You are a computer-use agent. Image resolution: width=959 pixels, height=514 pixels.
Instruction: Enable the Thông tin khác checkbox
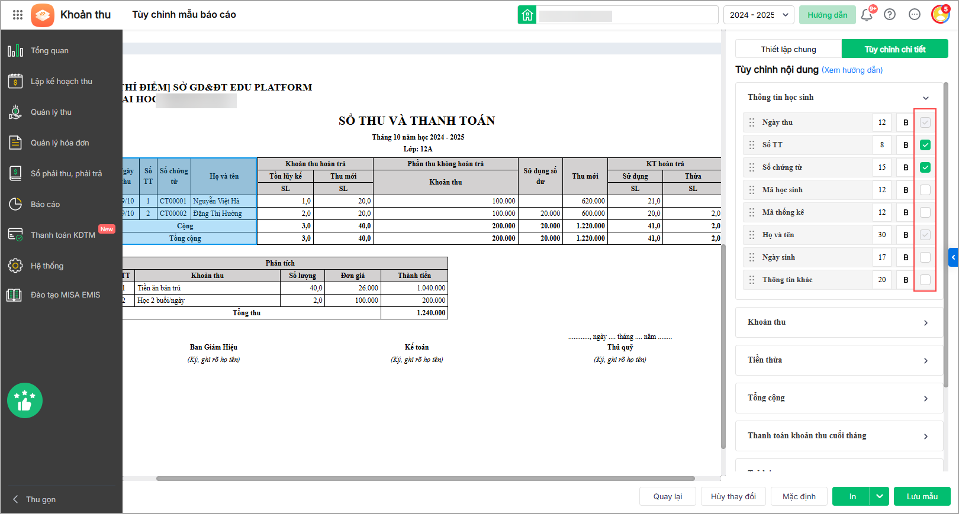[x=925, y=280]
